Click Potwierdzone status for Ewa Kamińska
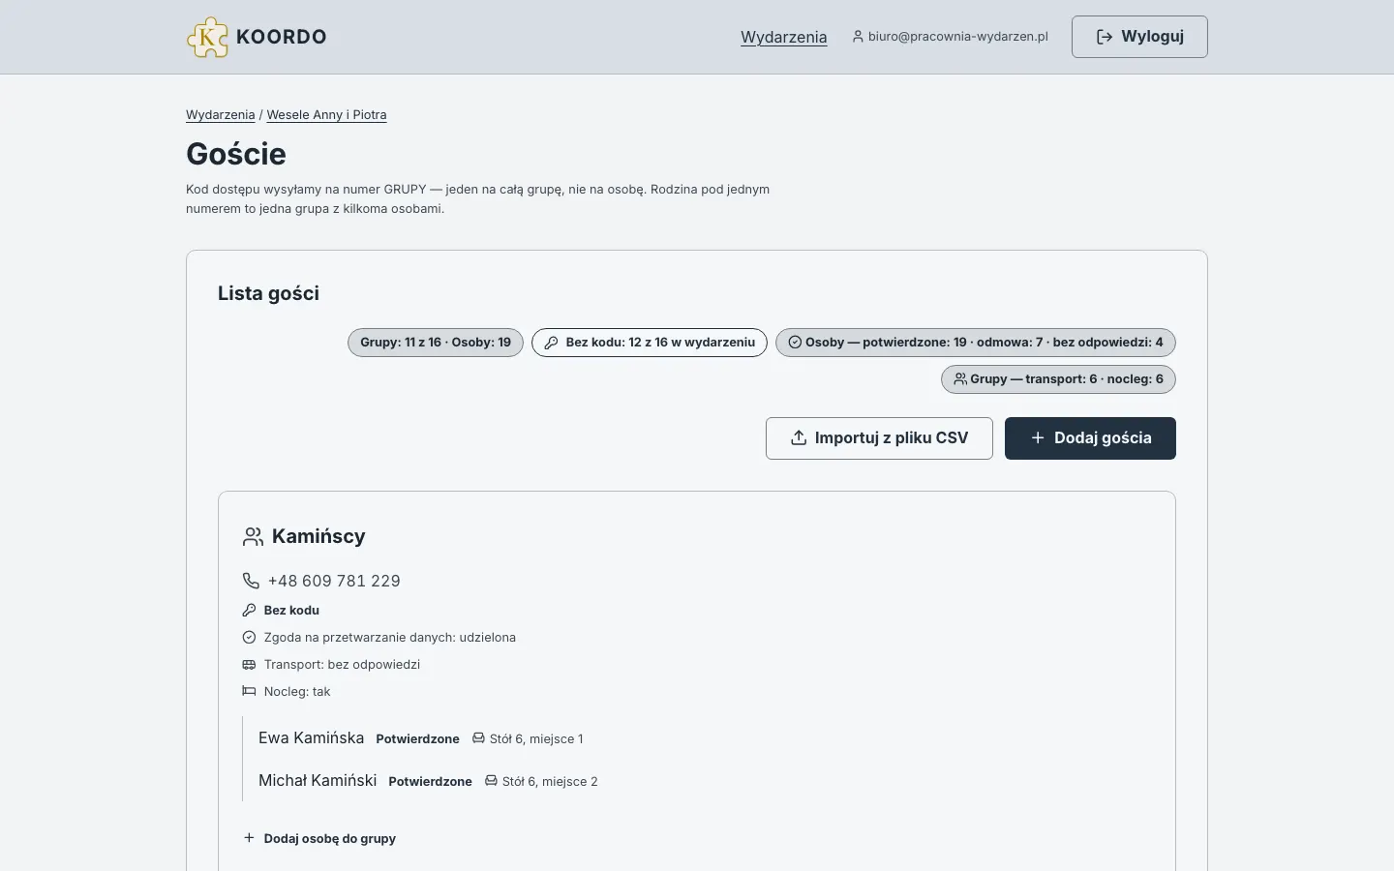The image size is (1394, 871). click(418, 739)
